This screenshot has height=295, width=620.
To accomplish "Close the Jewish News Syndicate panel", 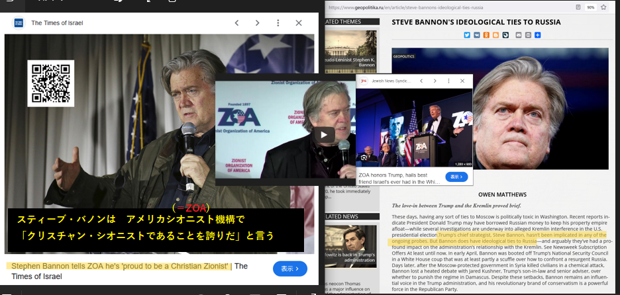I will 461,81.
